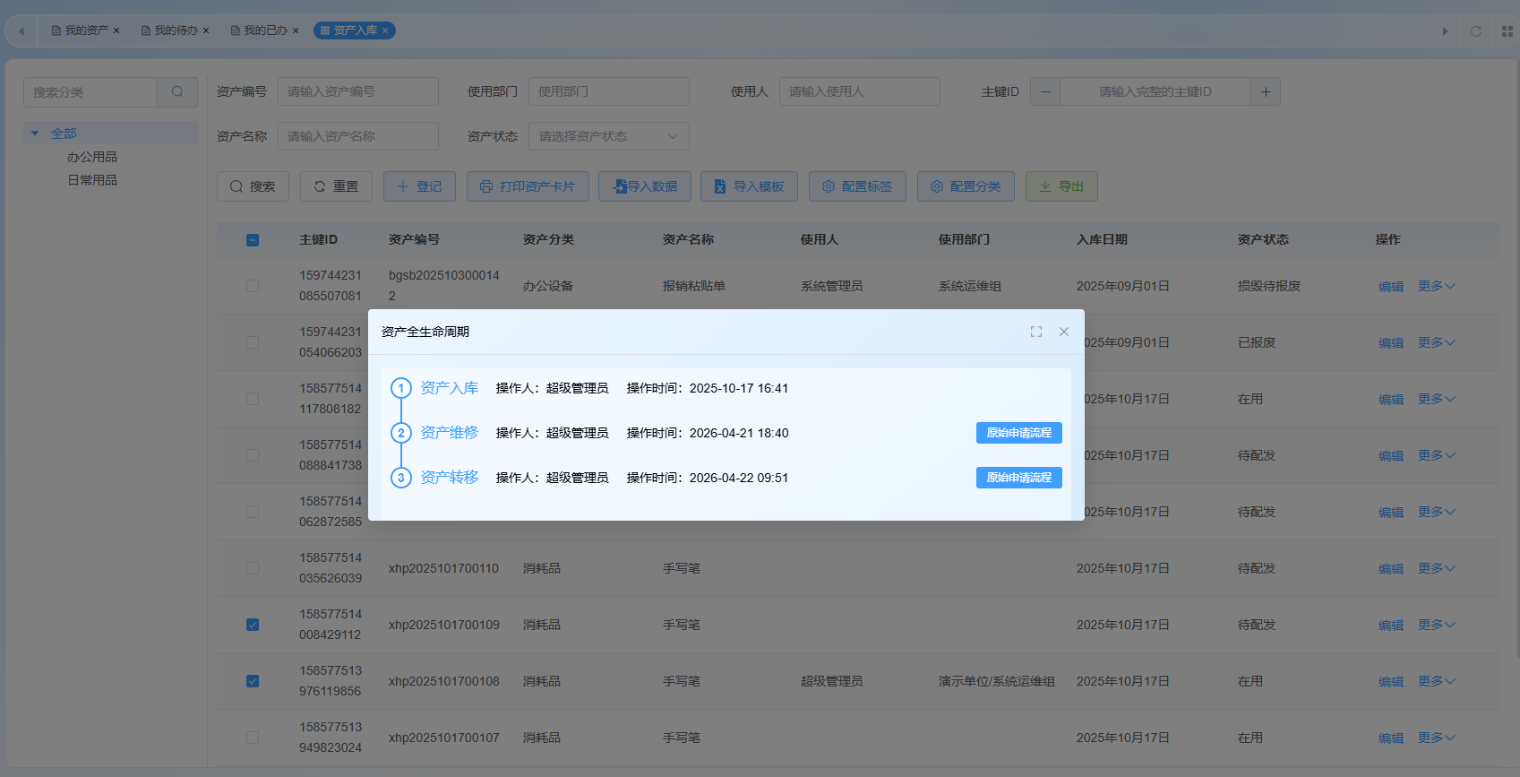The height and width of the screenshot is (777, 1520).
Task: Click the 请输入资产编号 input field
Action: (x=358, y=91)
